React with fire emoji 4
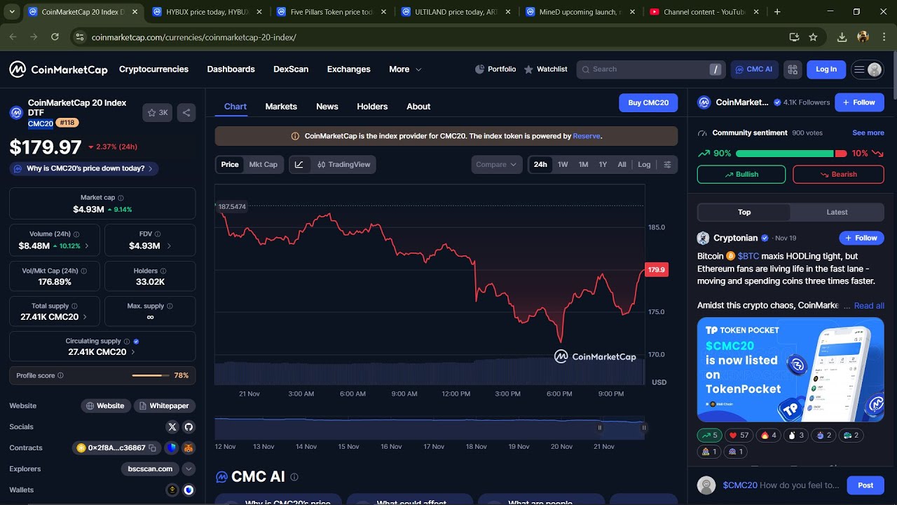 click(x=768, y=435)
